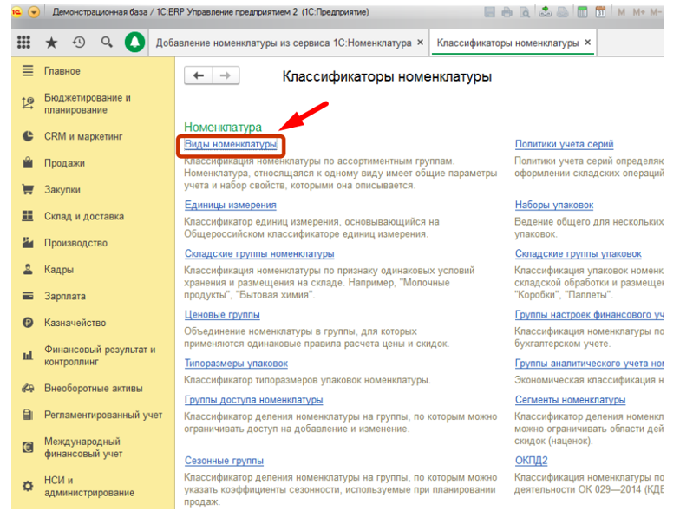Open the Calculator icon in title bar
The height and width of the screenshot is (511, 680).
[583, 12]
